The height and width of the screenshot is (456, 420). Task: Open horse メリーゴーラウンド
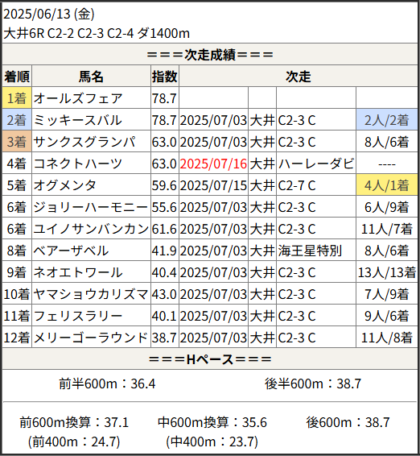pos(91,338)
